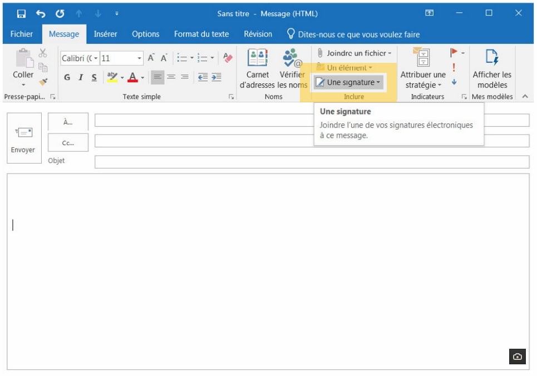Clear formatting with the eraser icon

[228, 58]
